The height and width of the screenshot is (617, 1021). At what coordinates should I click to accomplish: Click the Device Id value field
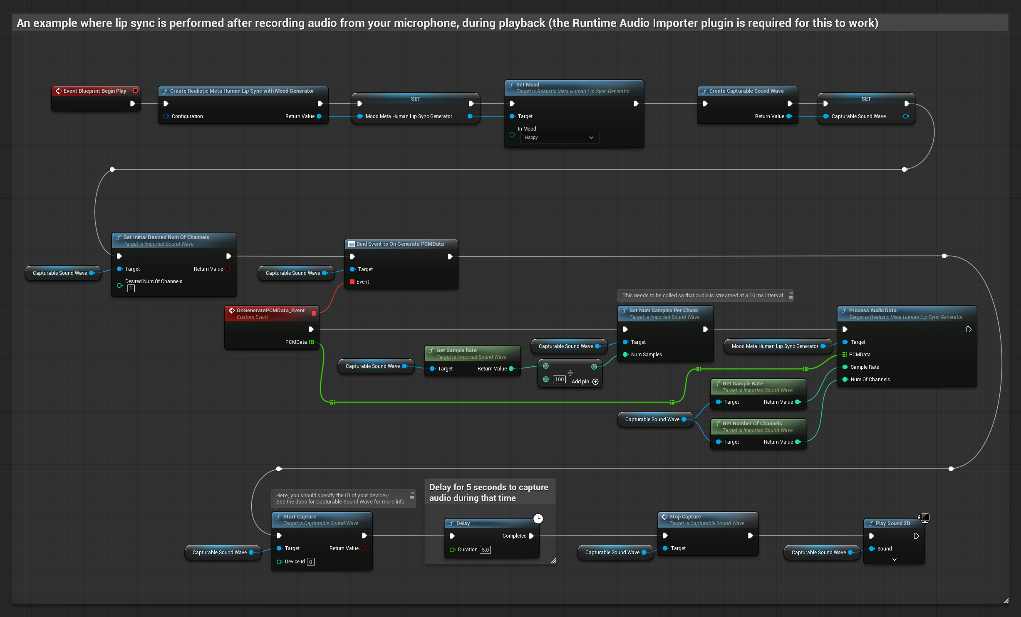310,562
